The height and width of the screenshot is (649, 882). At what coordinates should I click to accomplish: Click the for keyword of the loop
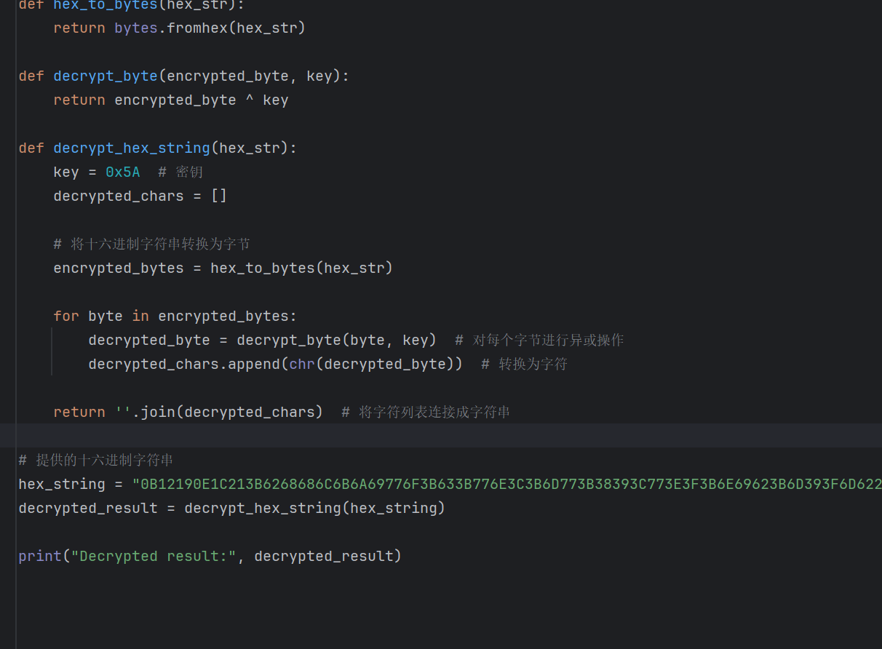click(x=66, y=316)
